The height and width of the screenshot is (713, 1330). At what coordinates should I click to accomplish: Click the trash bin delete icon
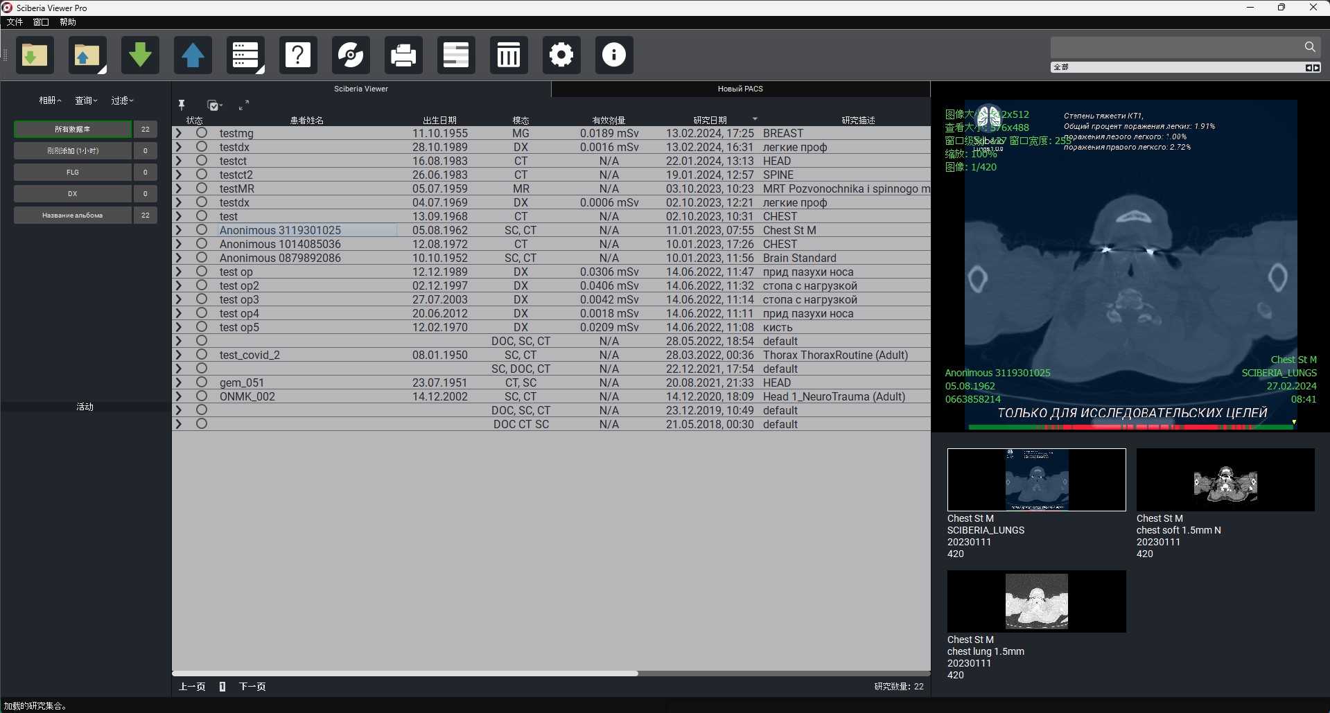(x=509, y=55)
